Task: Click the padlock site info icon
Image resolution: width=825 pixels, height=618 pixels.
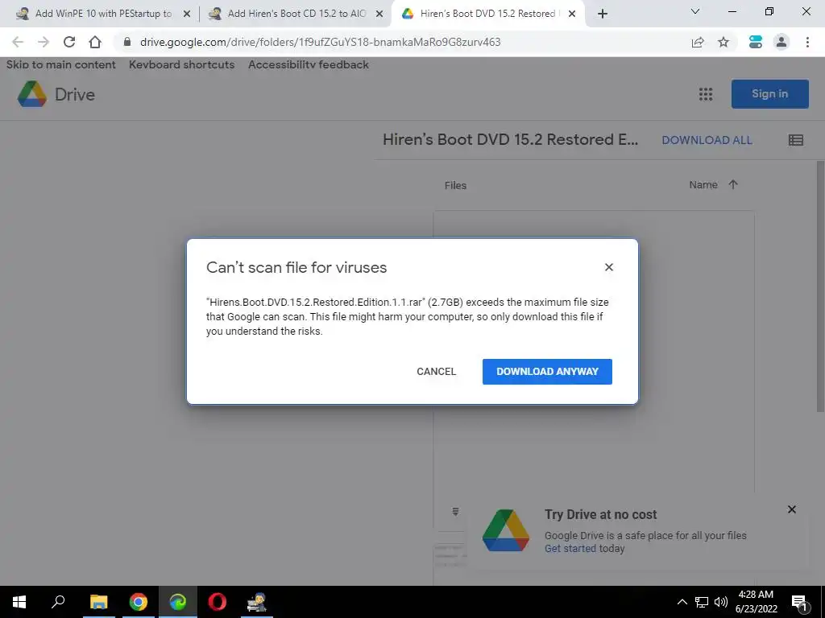Action: (x=126, y=42)
